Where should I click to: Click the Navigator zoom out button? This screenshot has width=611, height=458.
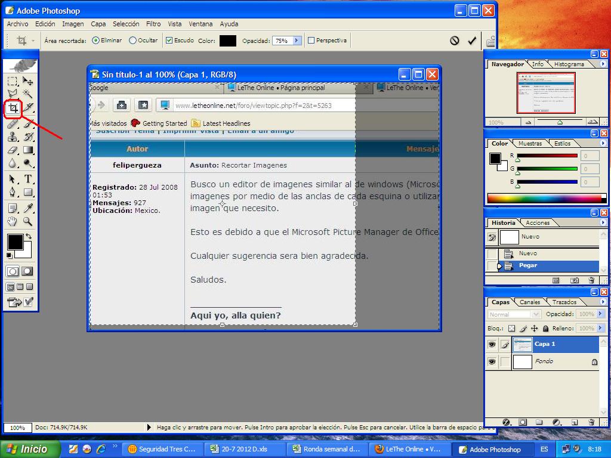(529, 122)
